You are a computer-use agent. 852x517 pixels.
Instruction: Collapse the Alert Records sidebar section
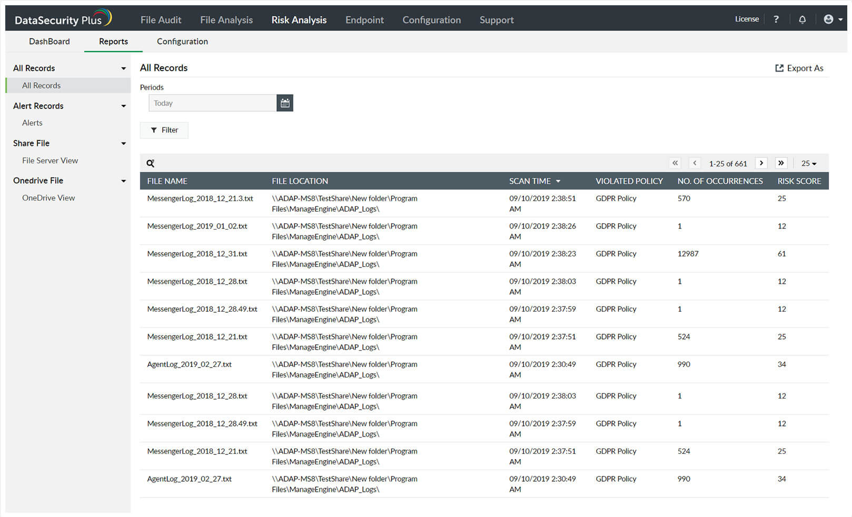pyautogui.click(x=123, y=106)
